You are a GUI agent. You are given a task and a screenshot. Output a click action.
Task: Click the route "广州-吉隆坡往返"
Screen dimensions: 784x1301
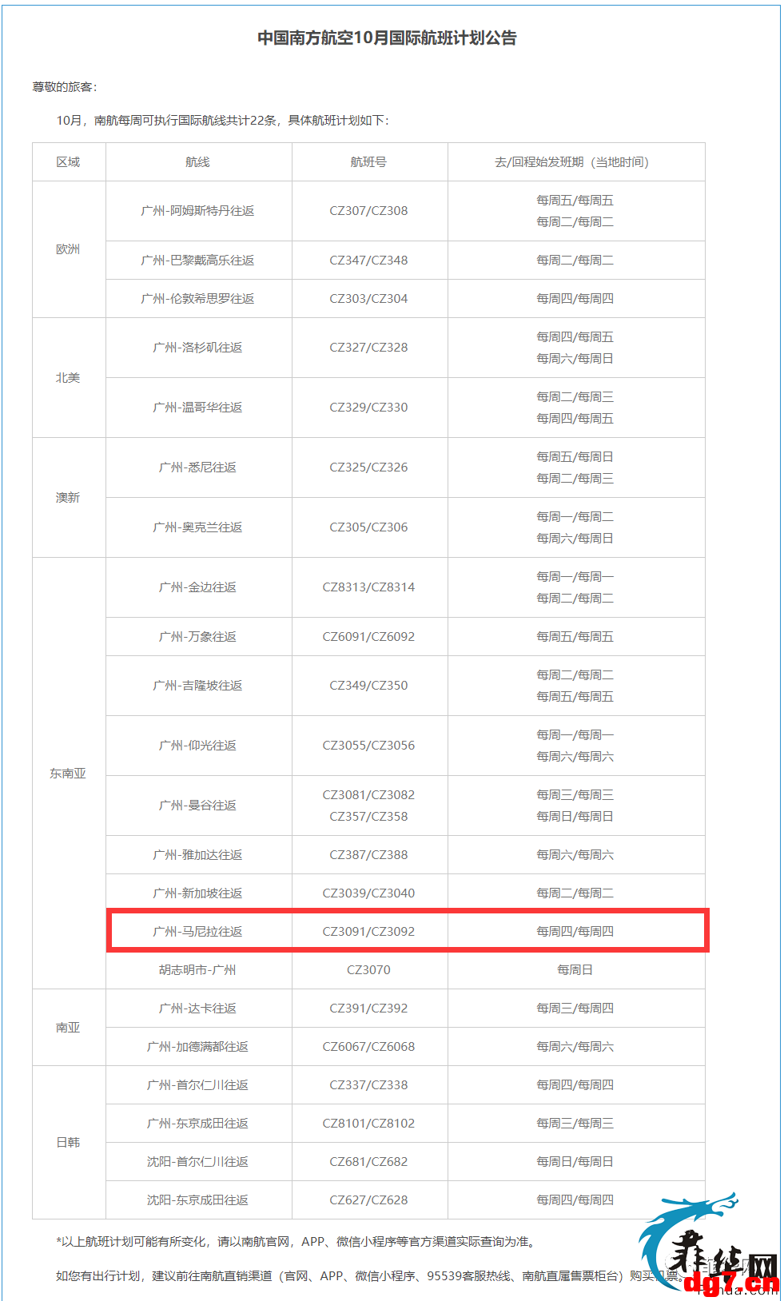click(197, 686)
